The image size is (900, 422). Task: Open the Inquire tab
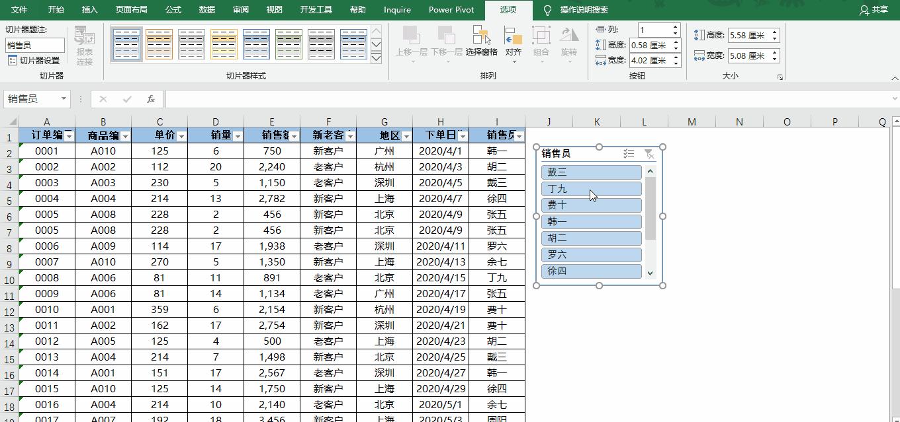coord(397,10)
